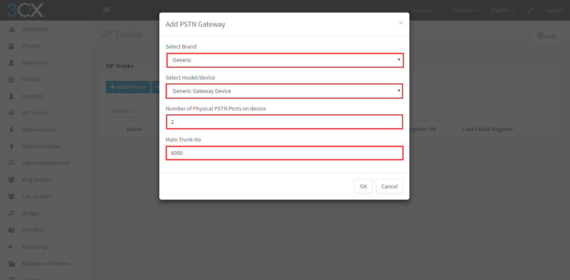Click the Backup and Restore folder icon
This screenshot has width=570, height=280.
12,264
